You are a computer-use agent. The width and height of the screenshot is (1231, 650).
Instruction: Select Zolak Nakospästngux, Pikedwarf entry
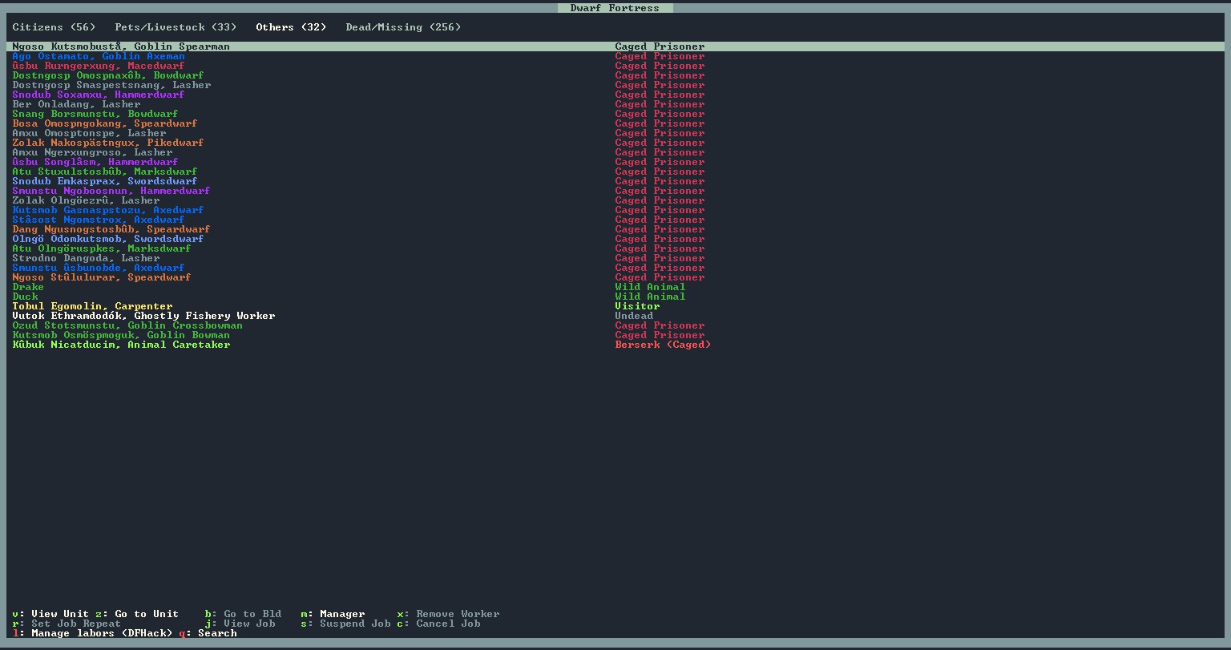pos(108,143)
